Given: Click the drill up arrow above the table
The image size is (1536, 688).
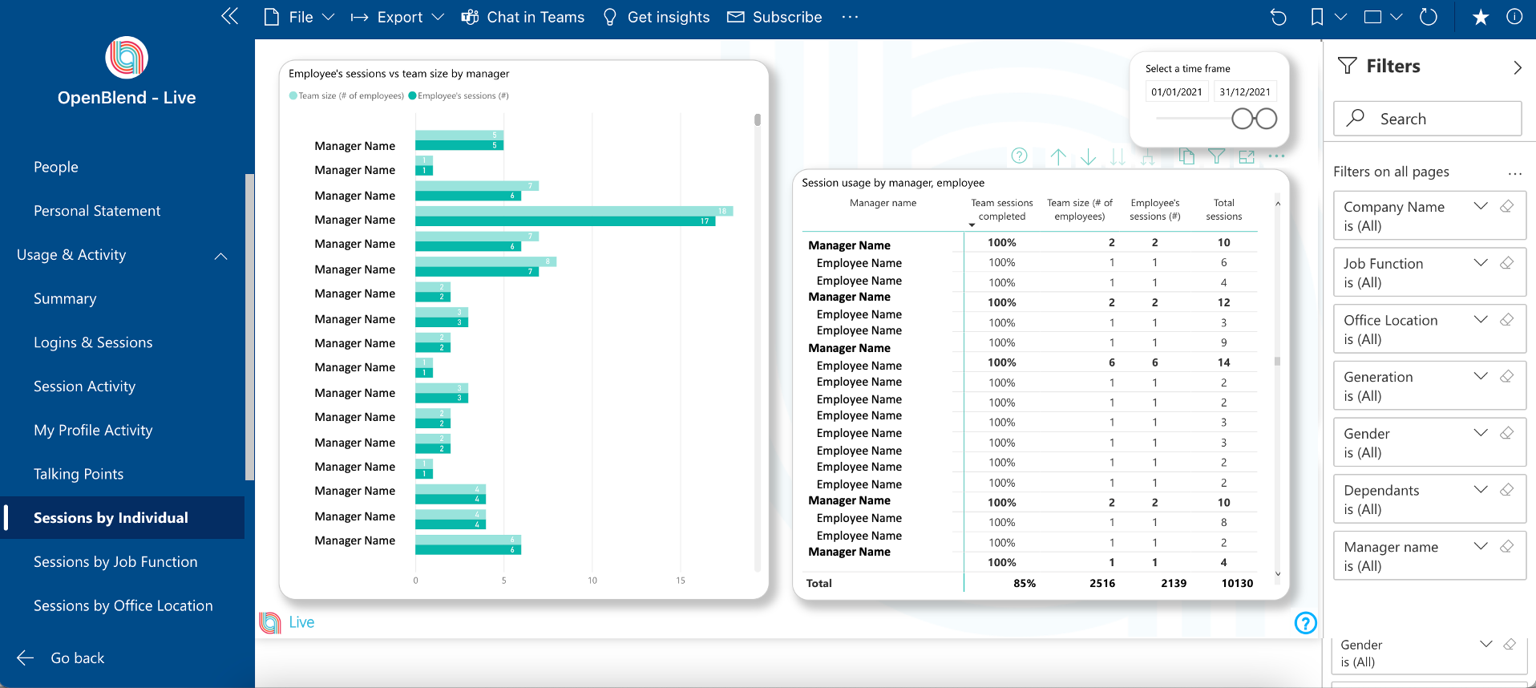Looking at the screenshot, I should [x=1058, y=157].
